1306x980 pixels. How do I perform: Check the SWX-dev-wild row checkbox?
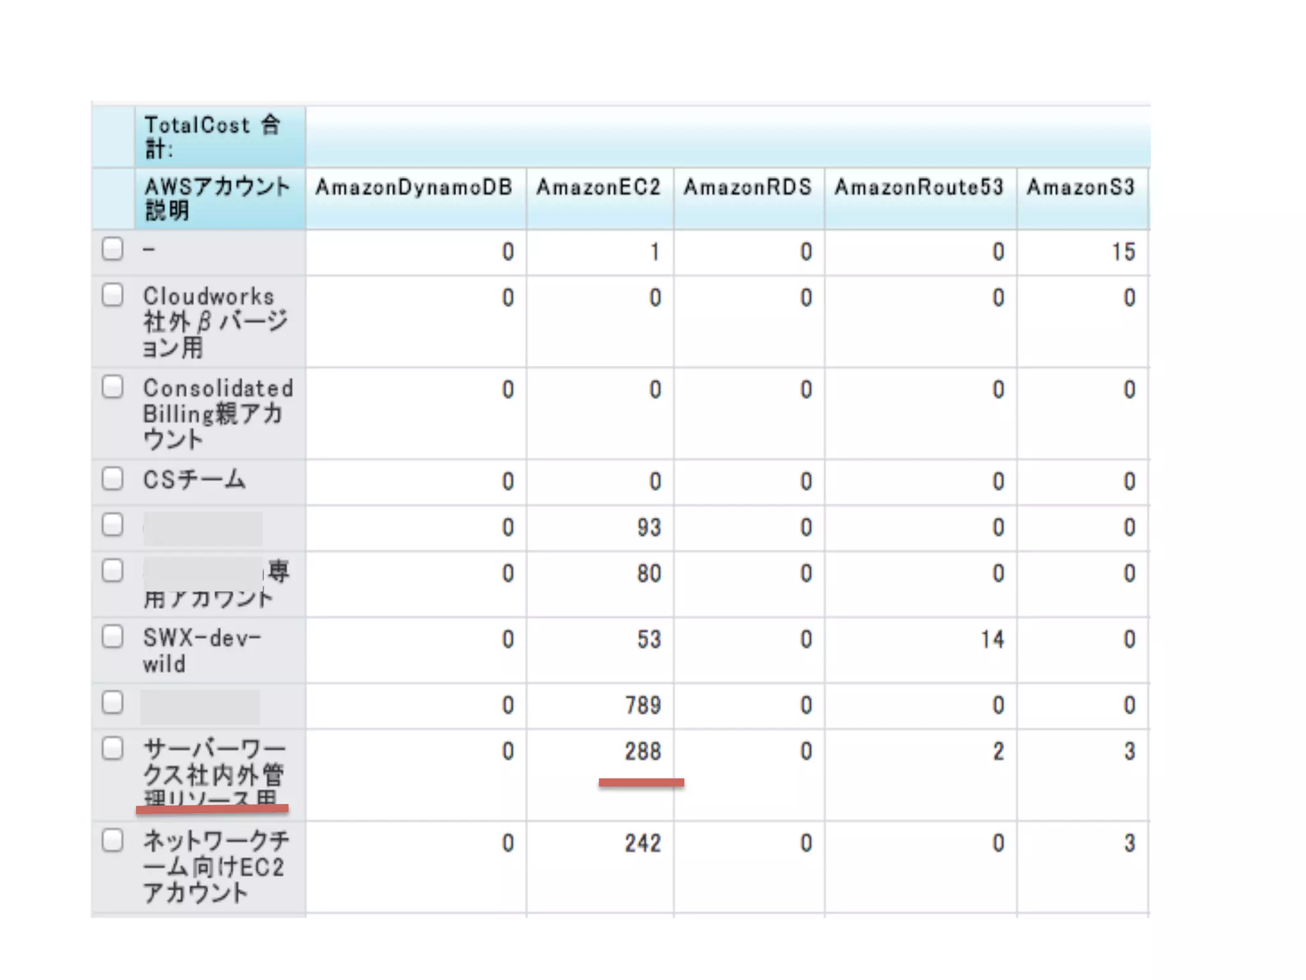point(113,636)
